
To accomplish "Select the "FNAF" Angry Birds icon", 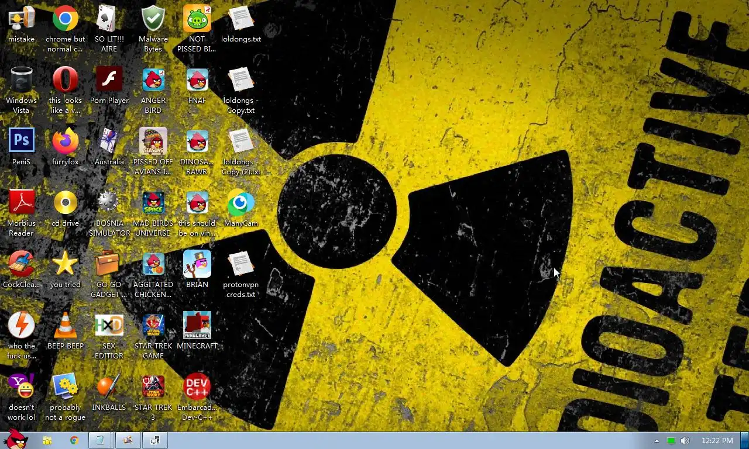I will (x=197, y=86).
